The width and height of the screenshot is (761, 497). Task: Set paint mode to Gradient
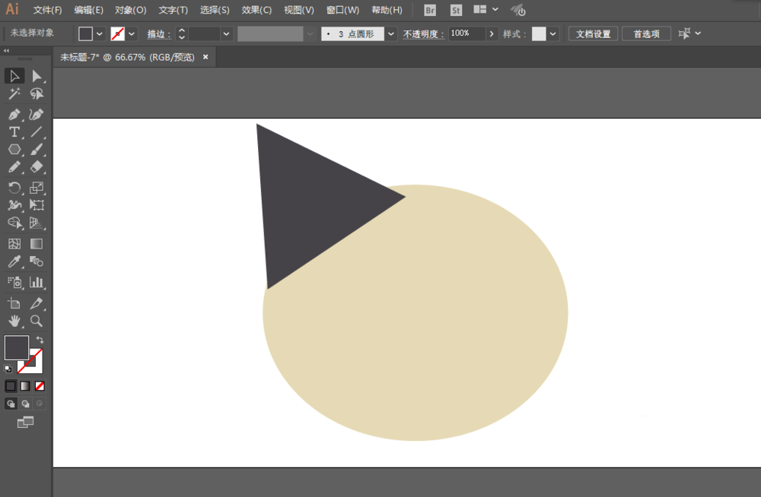[x=25, y=386]
